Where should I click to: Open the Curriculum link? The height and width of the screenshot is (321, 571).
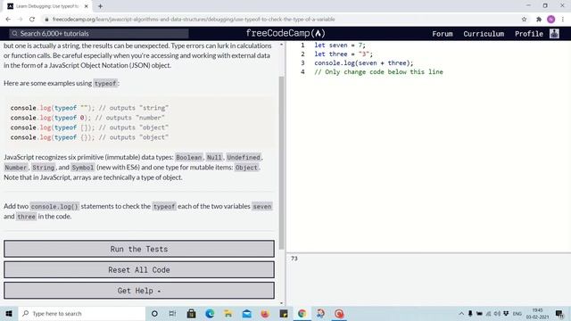pyautogui.click(x=484, y=34)
